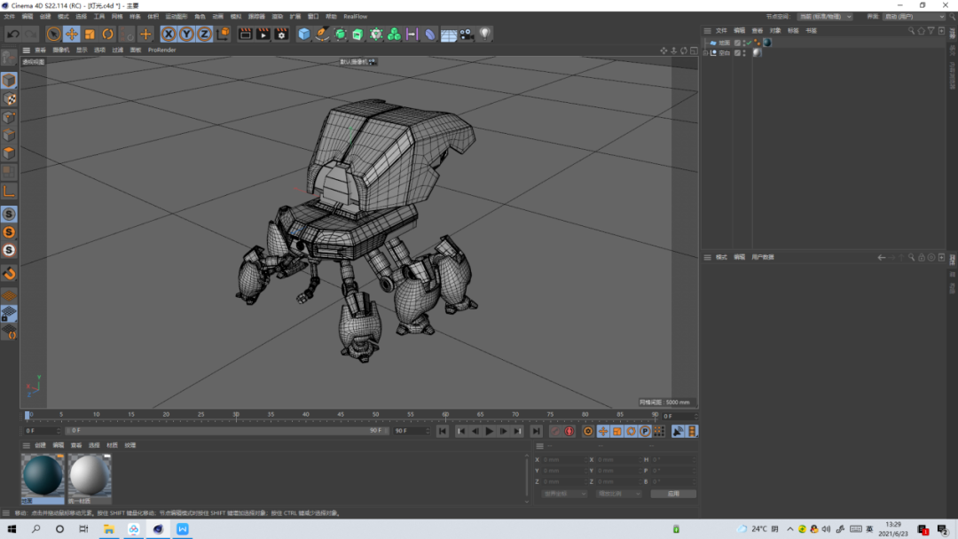Render to Picture Viewer icon
This screenshot has height=539, width=958.
pos(263,35)
